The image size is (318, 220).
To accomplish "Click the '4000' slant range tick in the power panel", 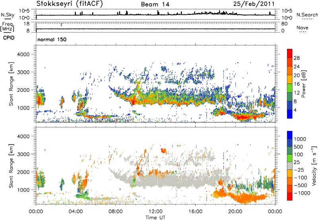I will tap(23, 54).
